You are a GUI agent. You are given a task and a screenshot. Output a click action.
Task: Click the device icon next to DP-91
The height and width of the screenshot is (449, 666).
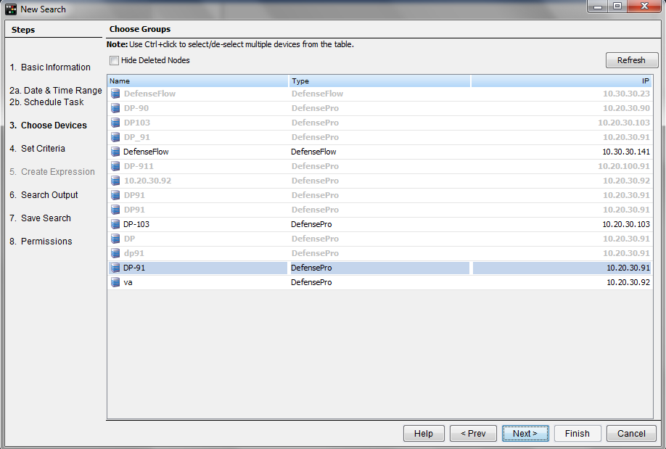point(115,268)
